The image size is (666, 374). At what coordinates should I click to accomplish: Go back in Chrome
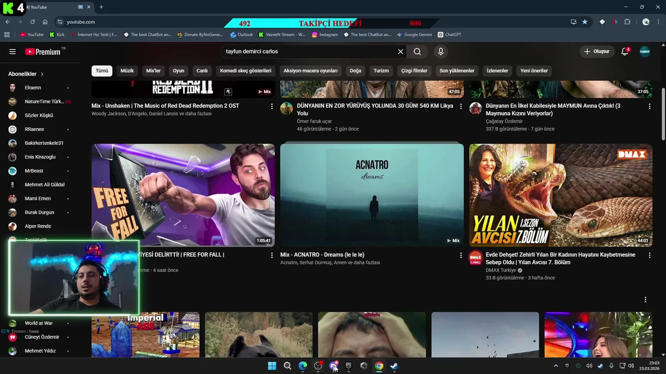[x=7, y=22]
